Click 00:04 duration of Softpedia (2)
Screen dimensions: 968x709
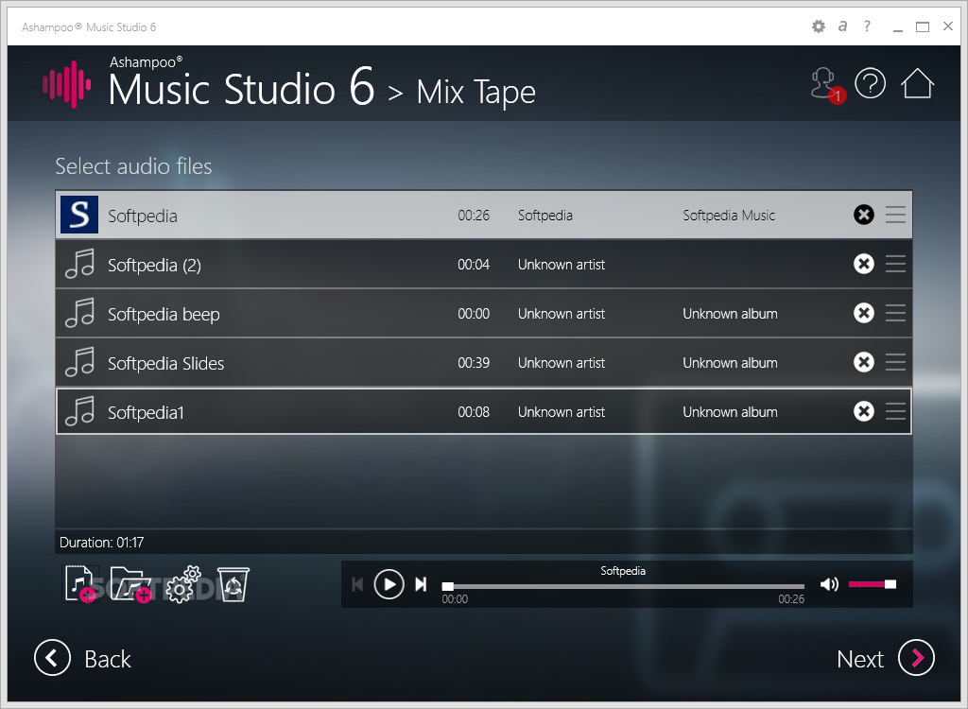[474, 265]
